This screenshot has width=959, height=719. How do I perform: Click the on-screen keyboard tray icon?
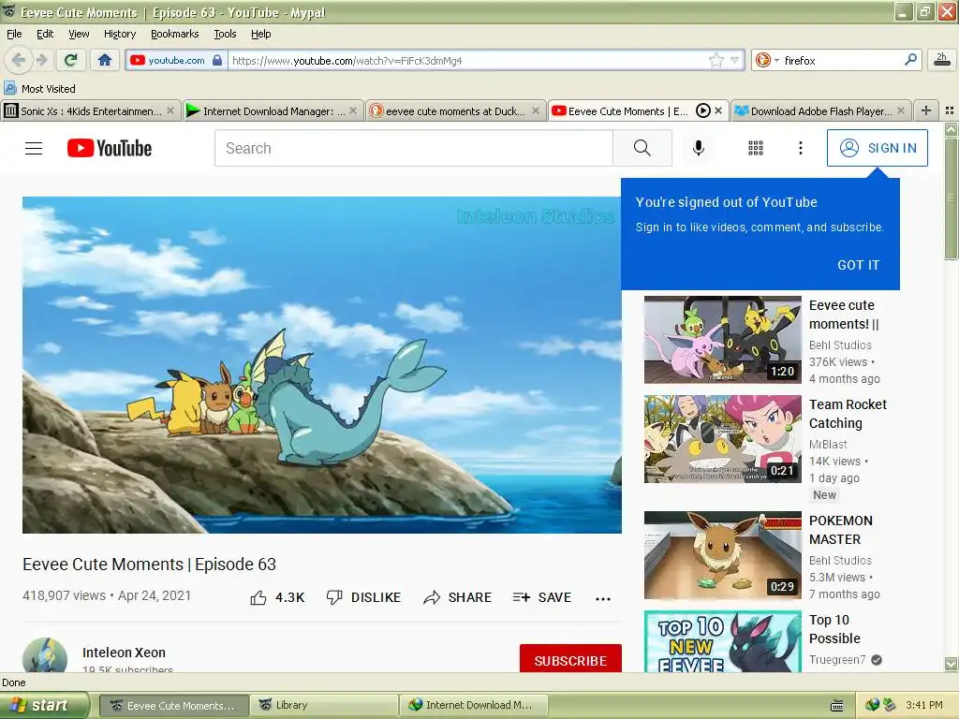pos(836,706)
